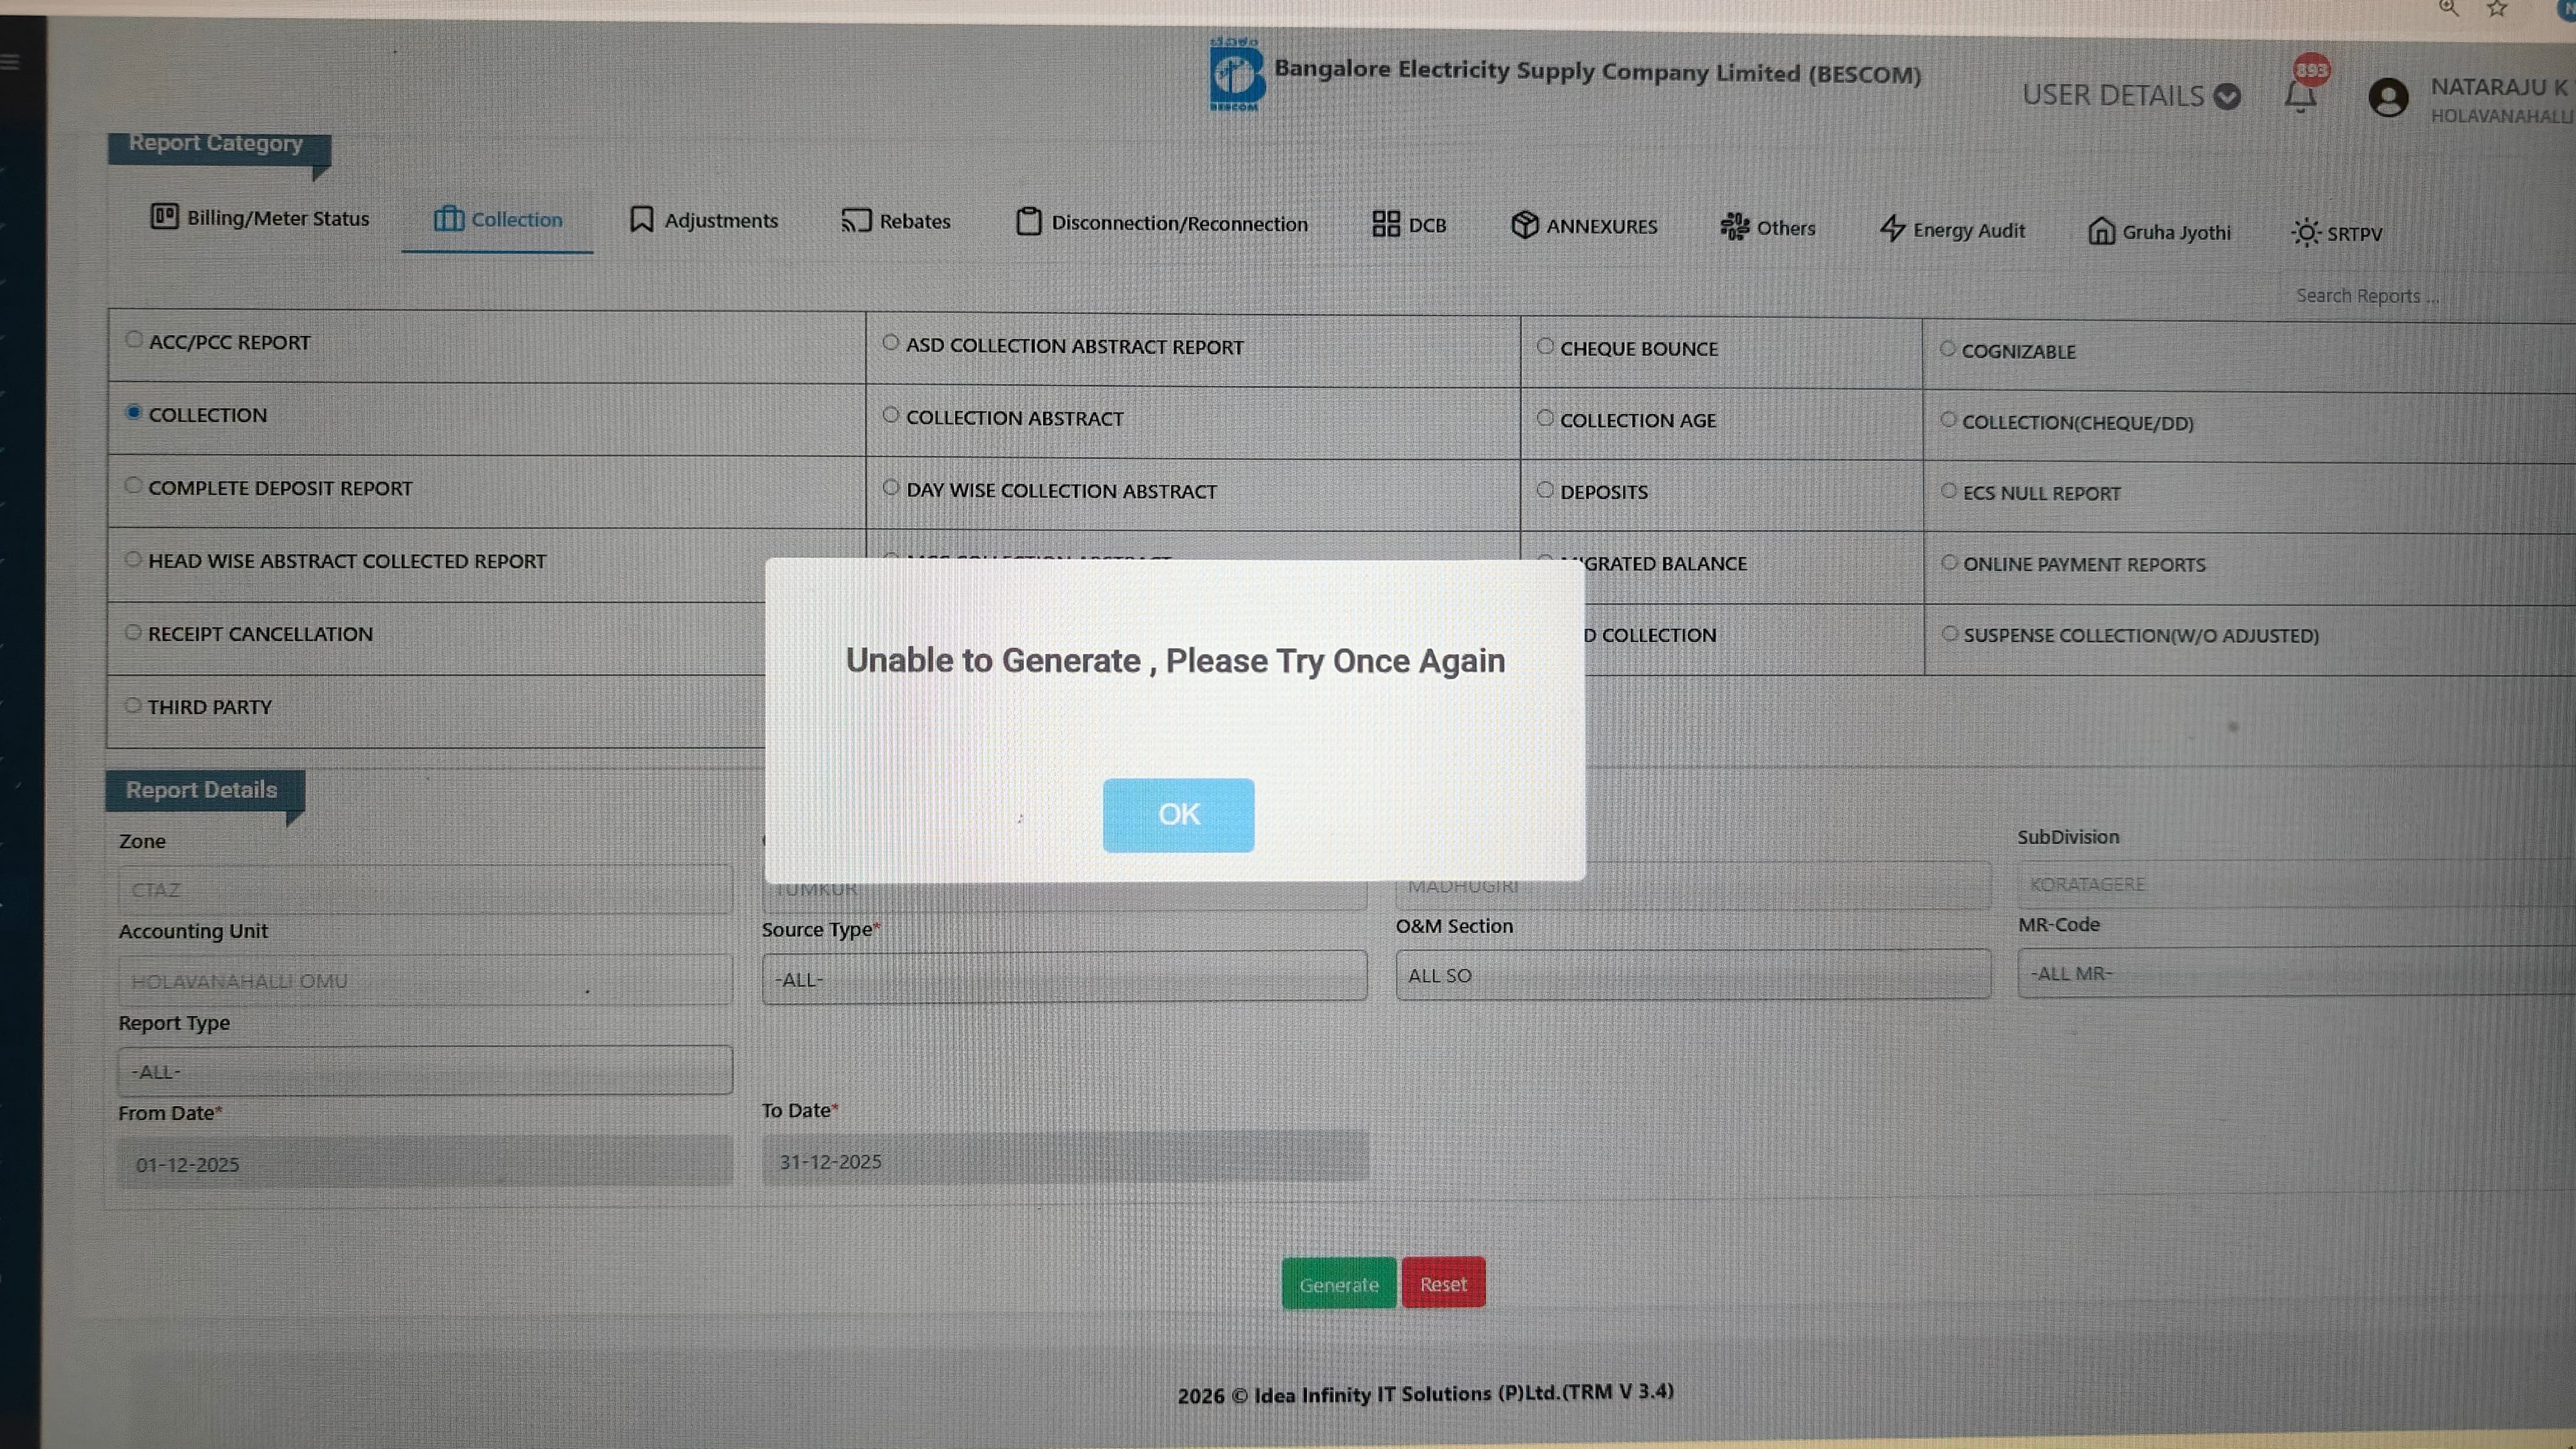The height and width of the screenshot is (1449, 2576).
Task: Click the user profile avatar icon
Action: pyautogui.click(x=2388, y=98)
